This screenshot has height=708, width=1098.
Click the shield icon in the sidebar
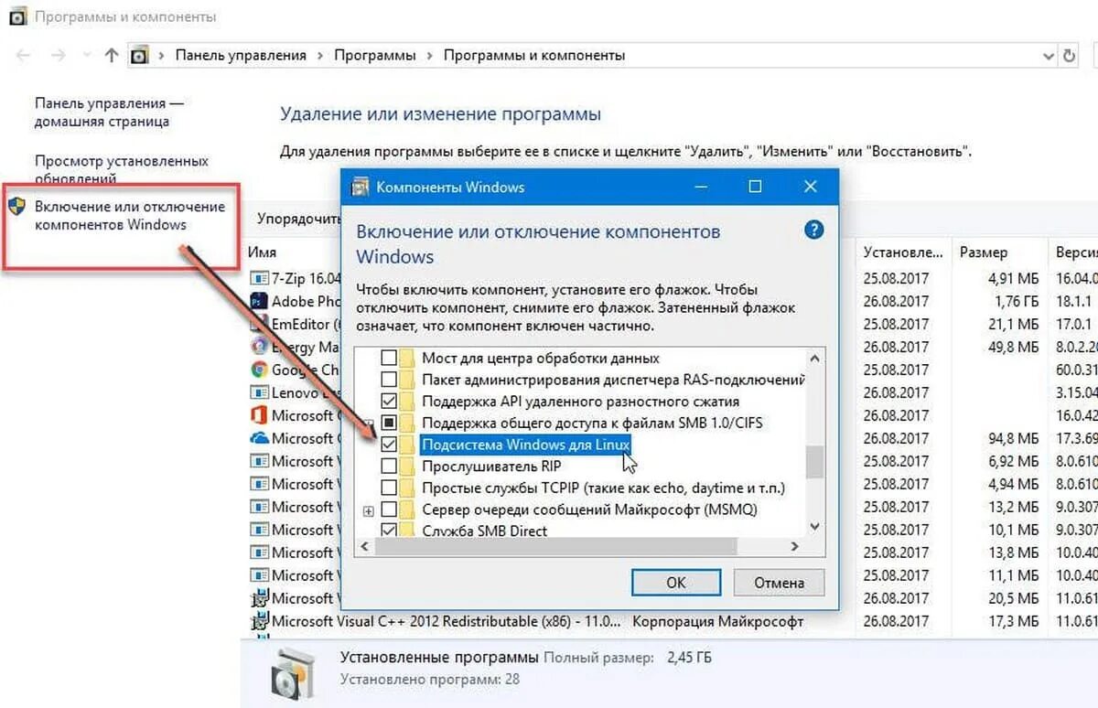tap(16, 206)
